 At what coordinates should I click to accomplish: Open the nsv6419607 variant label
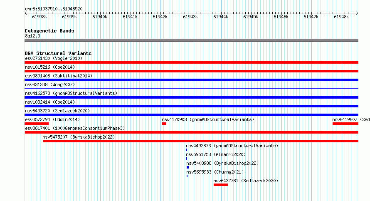(x=351, y=119)
